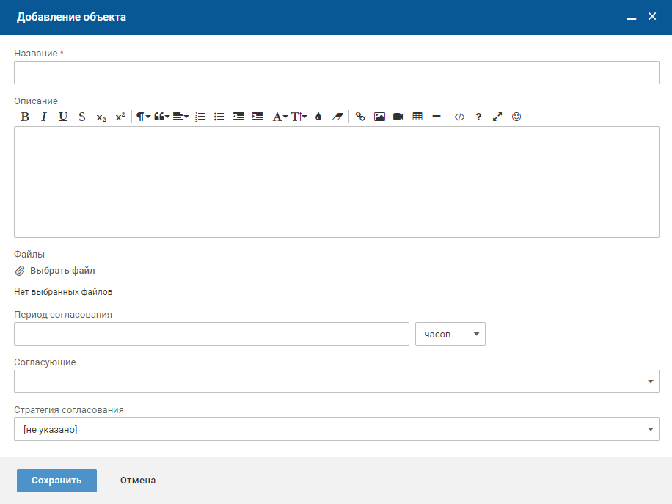The width and height of the screenshot is (672, 504).
Task: Expand the Согласующие dropdown list
Action: [x=650, y=381]
